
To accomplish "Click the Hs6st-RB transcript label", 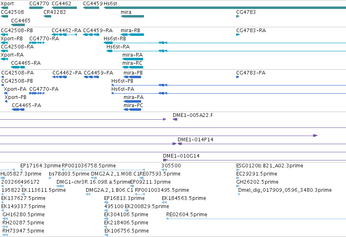I will click(115, 38).
